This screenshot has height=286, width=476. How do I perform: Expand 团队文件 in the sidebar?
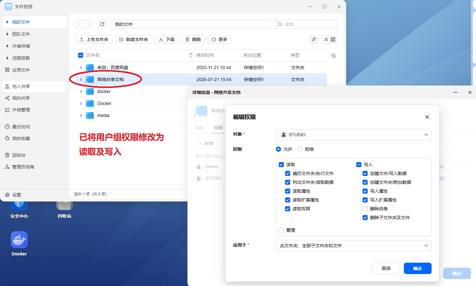pyautogui.click(x=7, y=34)
